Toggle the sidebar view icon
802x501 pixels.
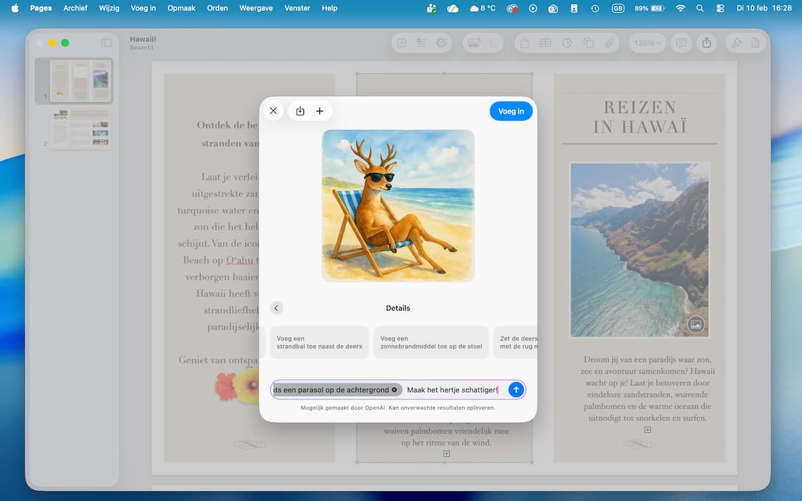tap(106, 43)
